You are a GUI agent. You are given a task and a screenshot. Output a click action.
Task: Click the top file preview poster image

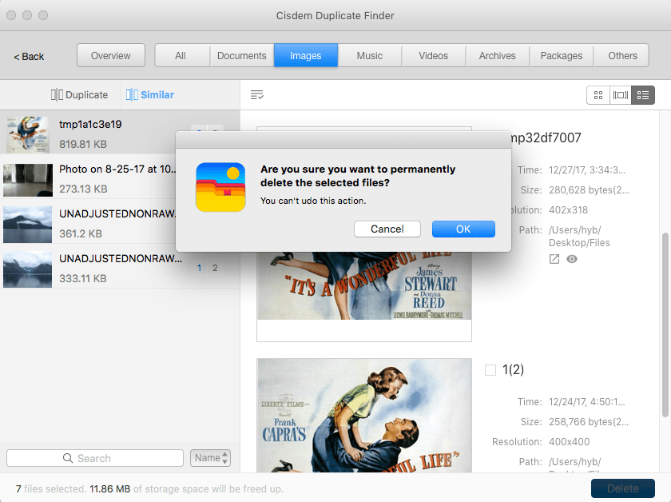click(x=364, y=285)
